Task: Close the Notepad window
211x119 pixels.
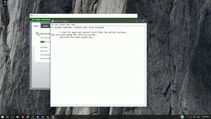Action: [143, 21]
